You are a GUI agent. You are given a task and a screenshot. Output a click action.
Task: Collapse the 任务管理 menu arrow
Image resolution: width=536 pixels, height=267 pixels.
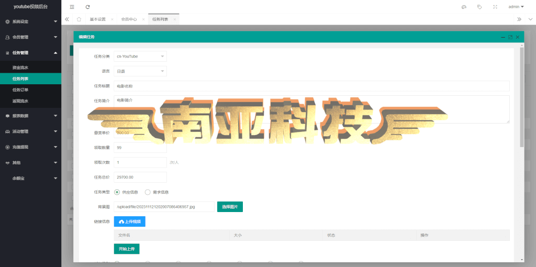(55, 53)
